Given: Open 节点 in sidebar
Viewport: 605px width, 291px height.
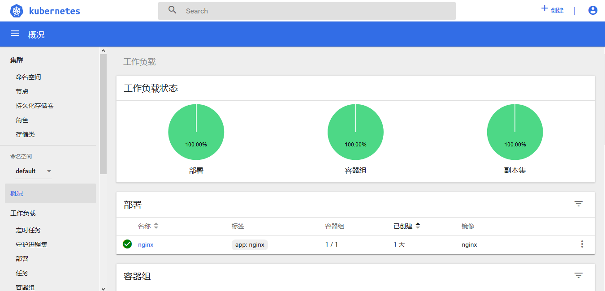Looking at the screenshot, I should click(22, 91).
